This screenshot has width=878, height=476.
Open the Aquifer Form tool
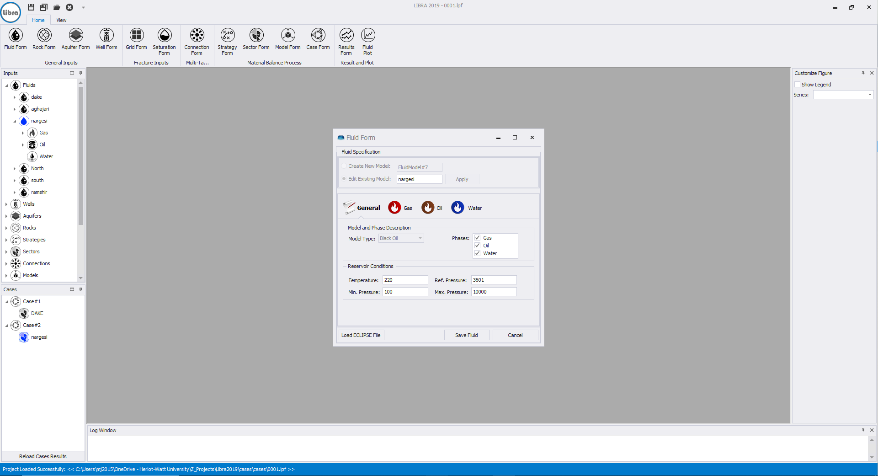[75, 39]
